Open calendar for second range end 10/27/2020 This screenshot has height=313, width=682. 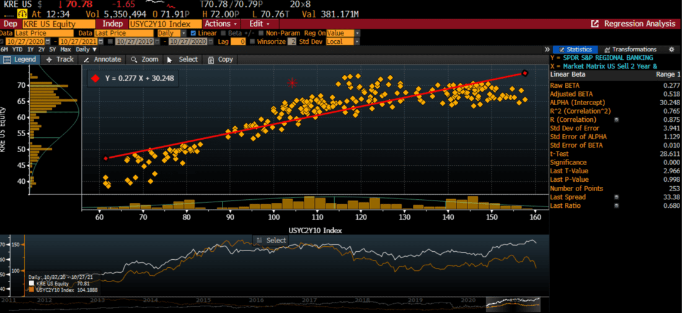211,41
